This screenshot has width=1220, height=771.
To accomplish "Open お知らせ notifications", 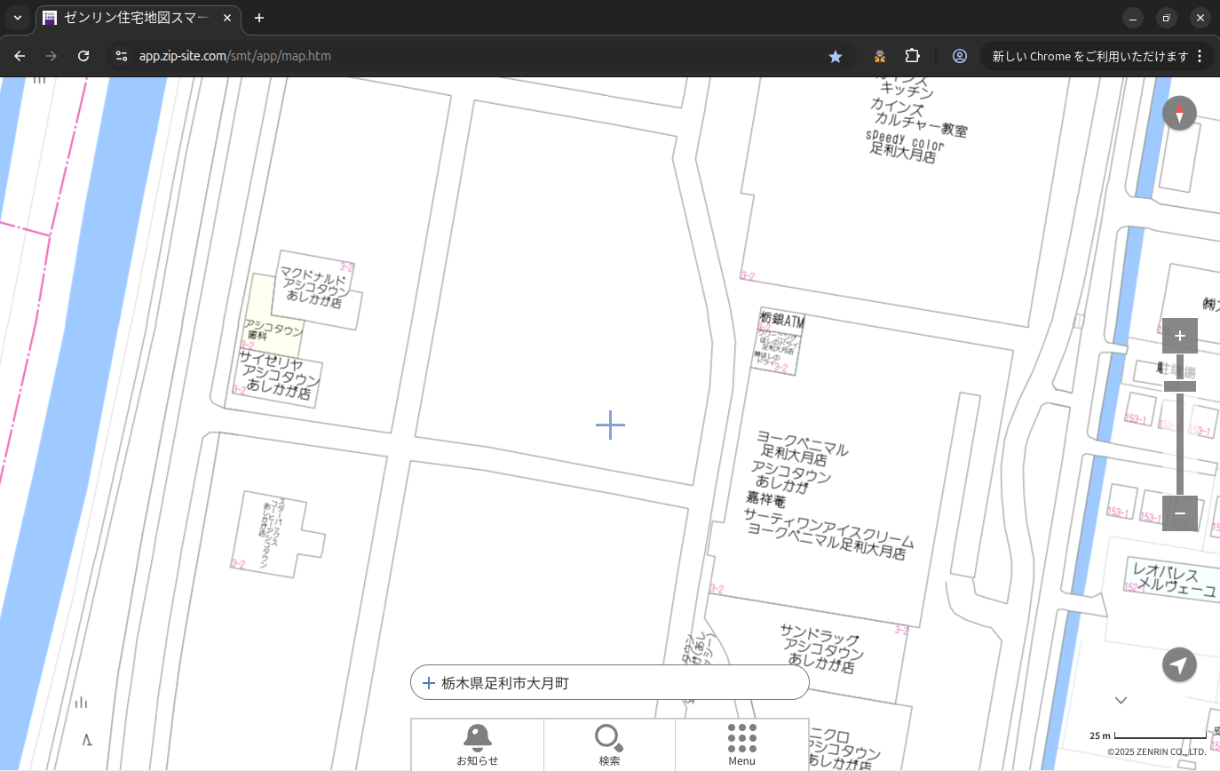I will (x=477, y=744).
